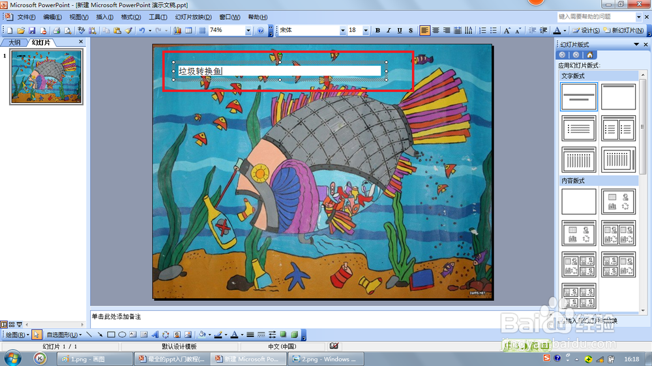
Task: Toggle left text alignment
Action: coord(424,31)
